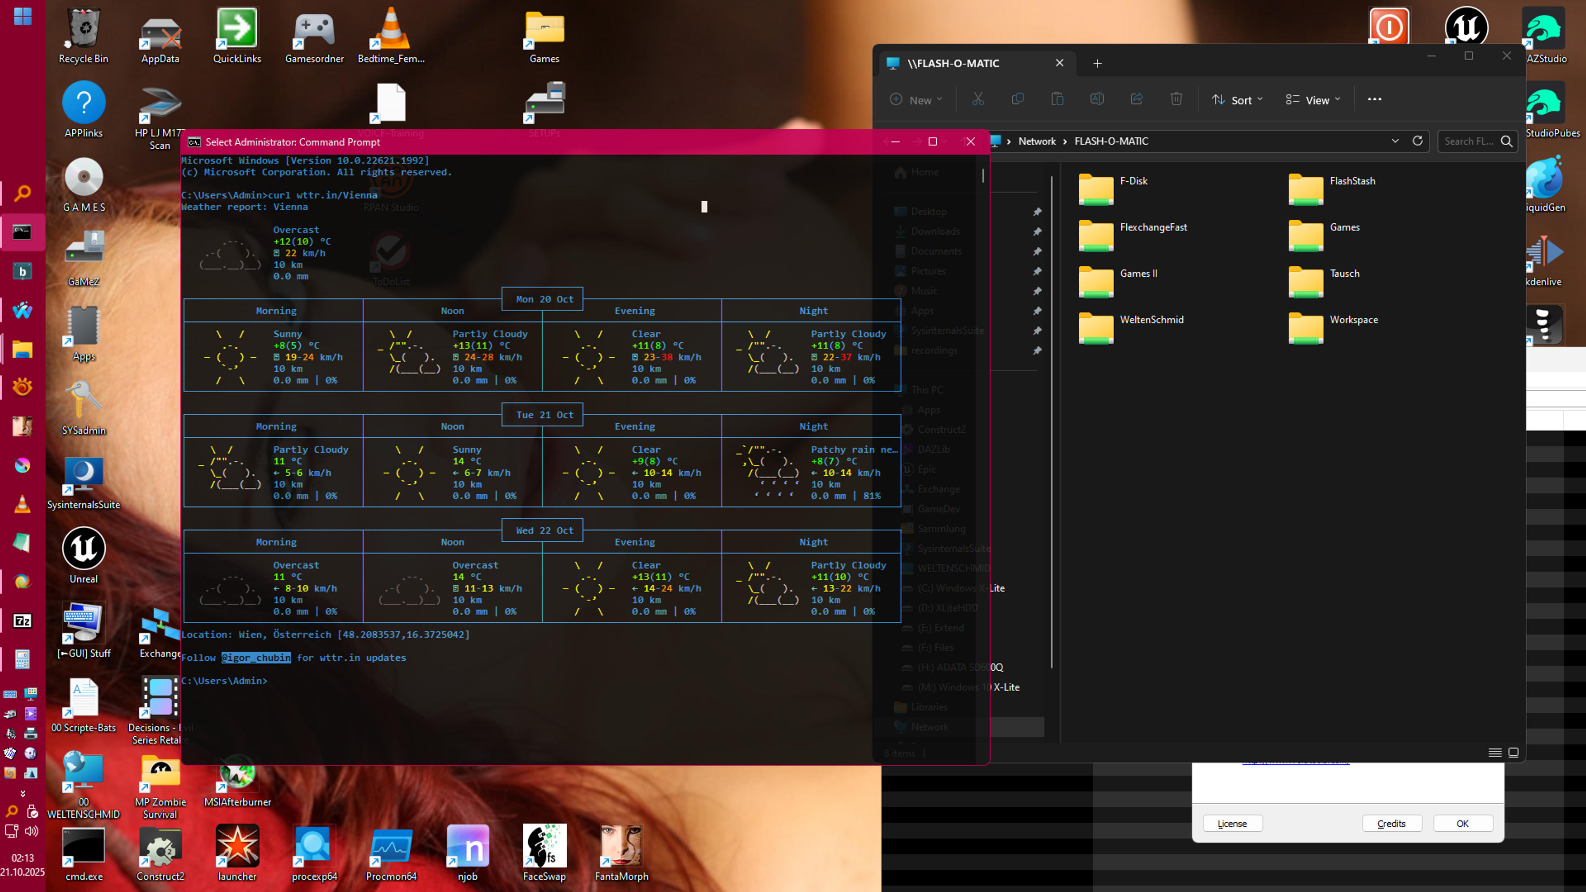The image size is (1586, 892).
Task: Click the Search FLASH-O-MATIC field
Action: point(1478,141)
